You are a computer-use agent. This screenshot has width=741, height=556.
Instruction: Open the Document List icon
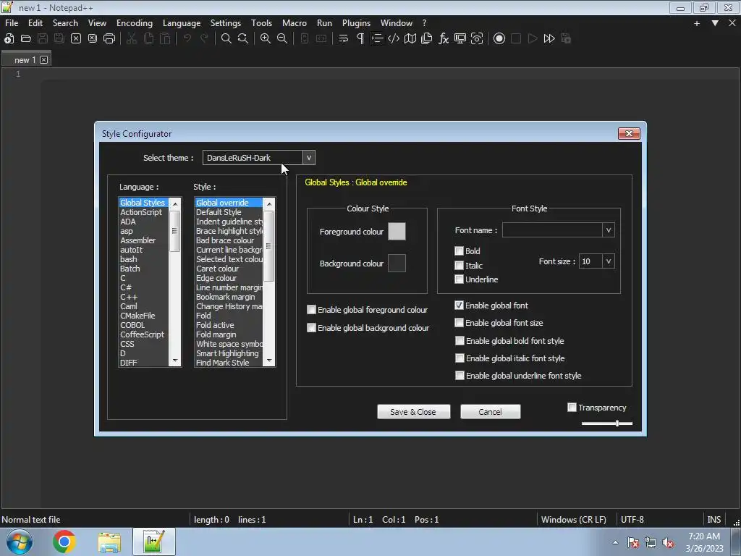427,39
